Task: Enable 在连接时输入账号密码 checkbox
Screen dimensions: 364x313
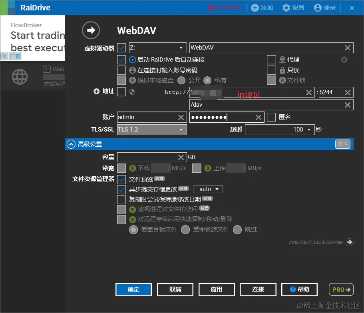Action: (x=121, y=70)
